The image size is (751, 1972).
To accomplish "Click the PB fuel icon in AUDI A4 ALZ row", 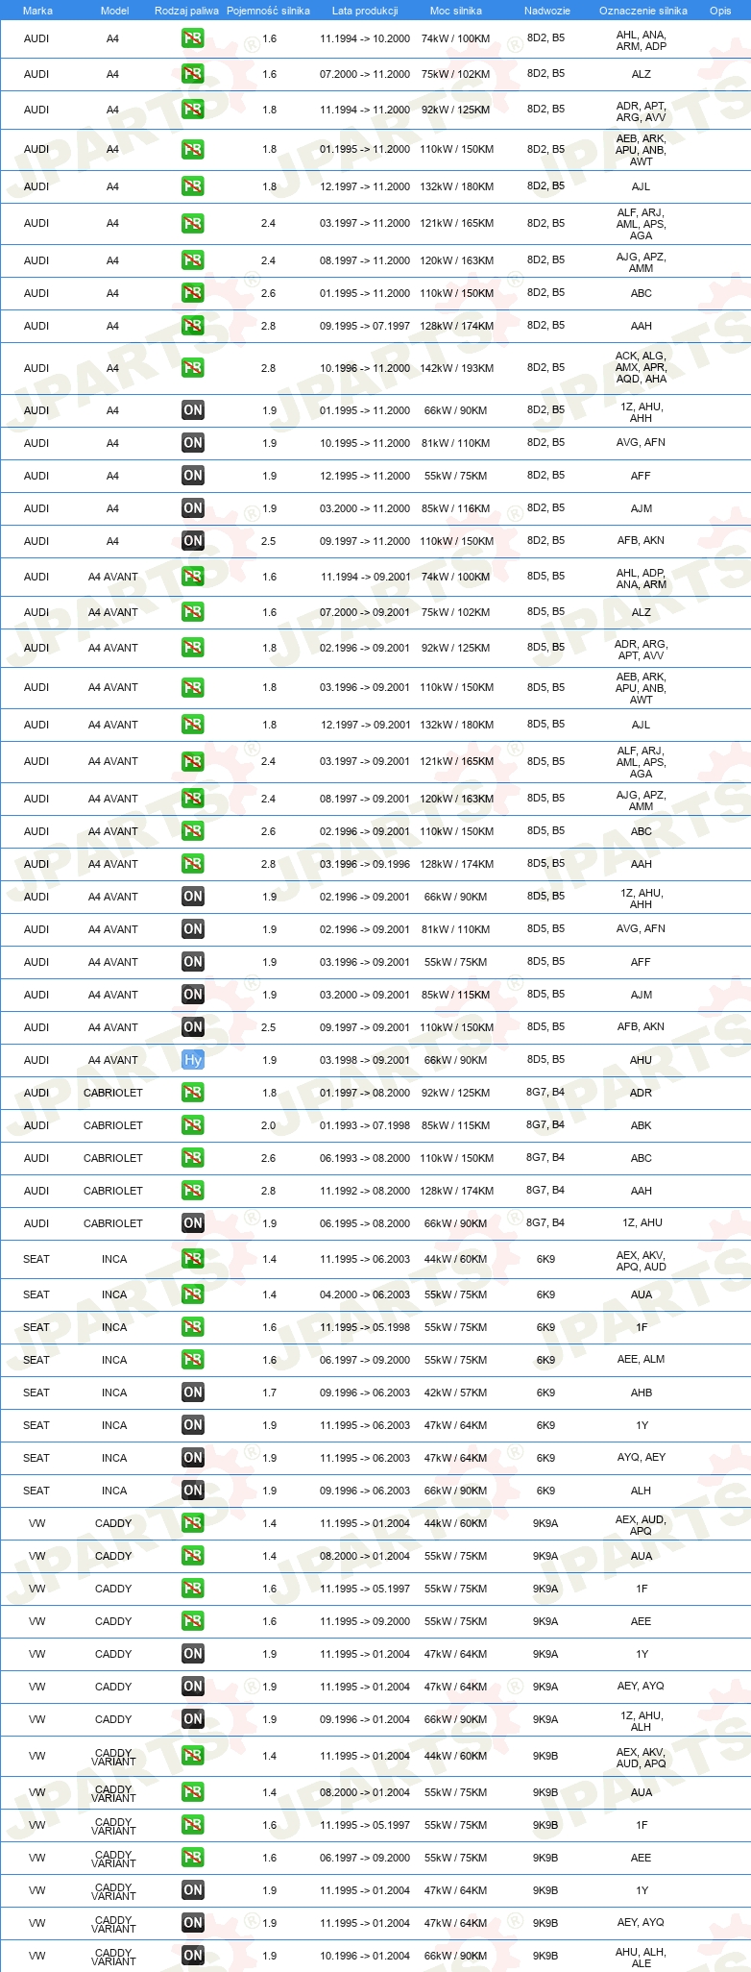I will (x=192, y=74).
